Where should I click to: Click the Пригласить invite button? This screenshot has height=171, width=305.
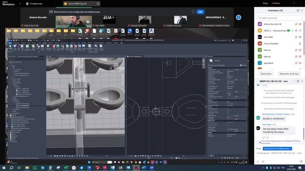click(x=266, y=74)
